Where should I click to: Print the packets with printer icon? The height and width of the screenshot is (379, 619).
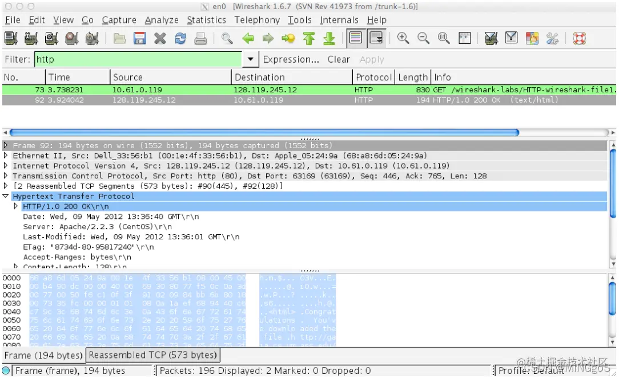tap(200, 38)
